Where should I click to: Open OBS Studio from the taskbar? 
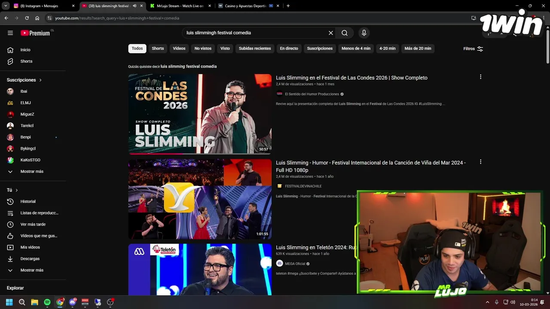click(x=110, y=302)
